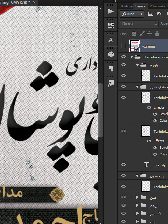Select the warning layer name
Image resolution: width=168 pixels, height=224 pixels.
click(x=148, y=47)
